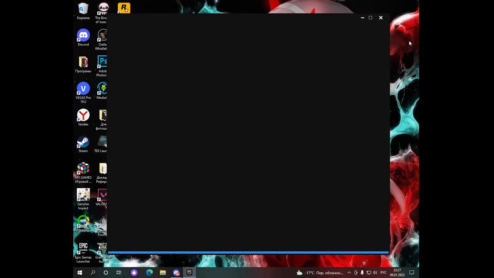Open microphone tray icon
Screen dimensions: 494x278
point(362,273)
